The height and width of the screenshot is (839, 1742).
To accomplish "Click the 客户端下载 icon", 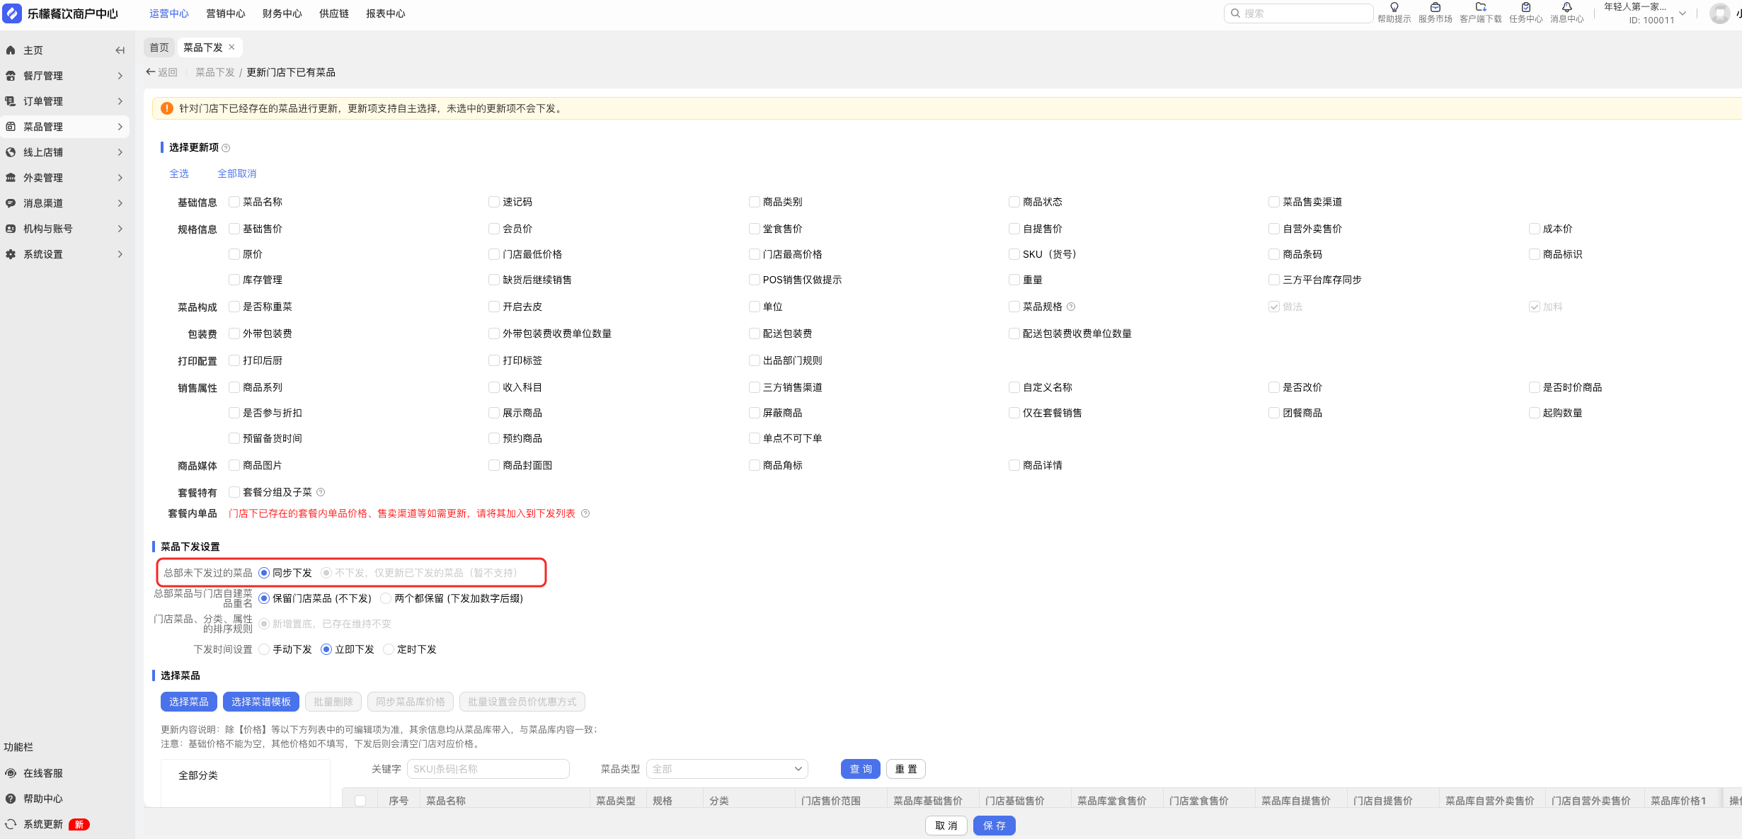I will [x=1480, y=8].
